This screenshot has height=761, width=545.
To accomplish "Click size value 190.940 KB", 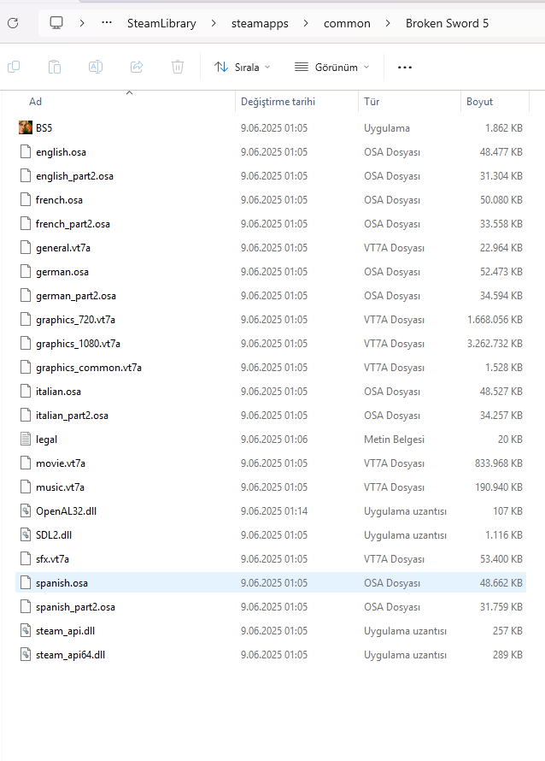I will click(499, 487).
